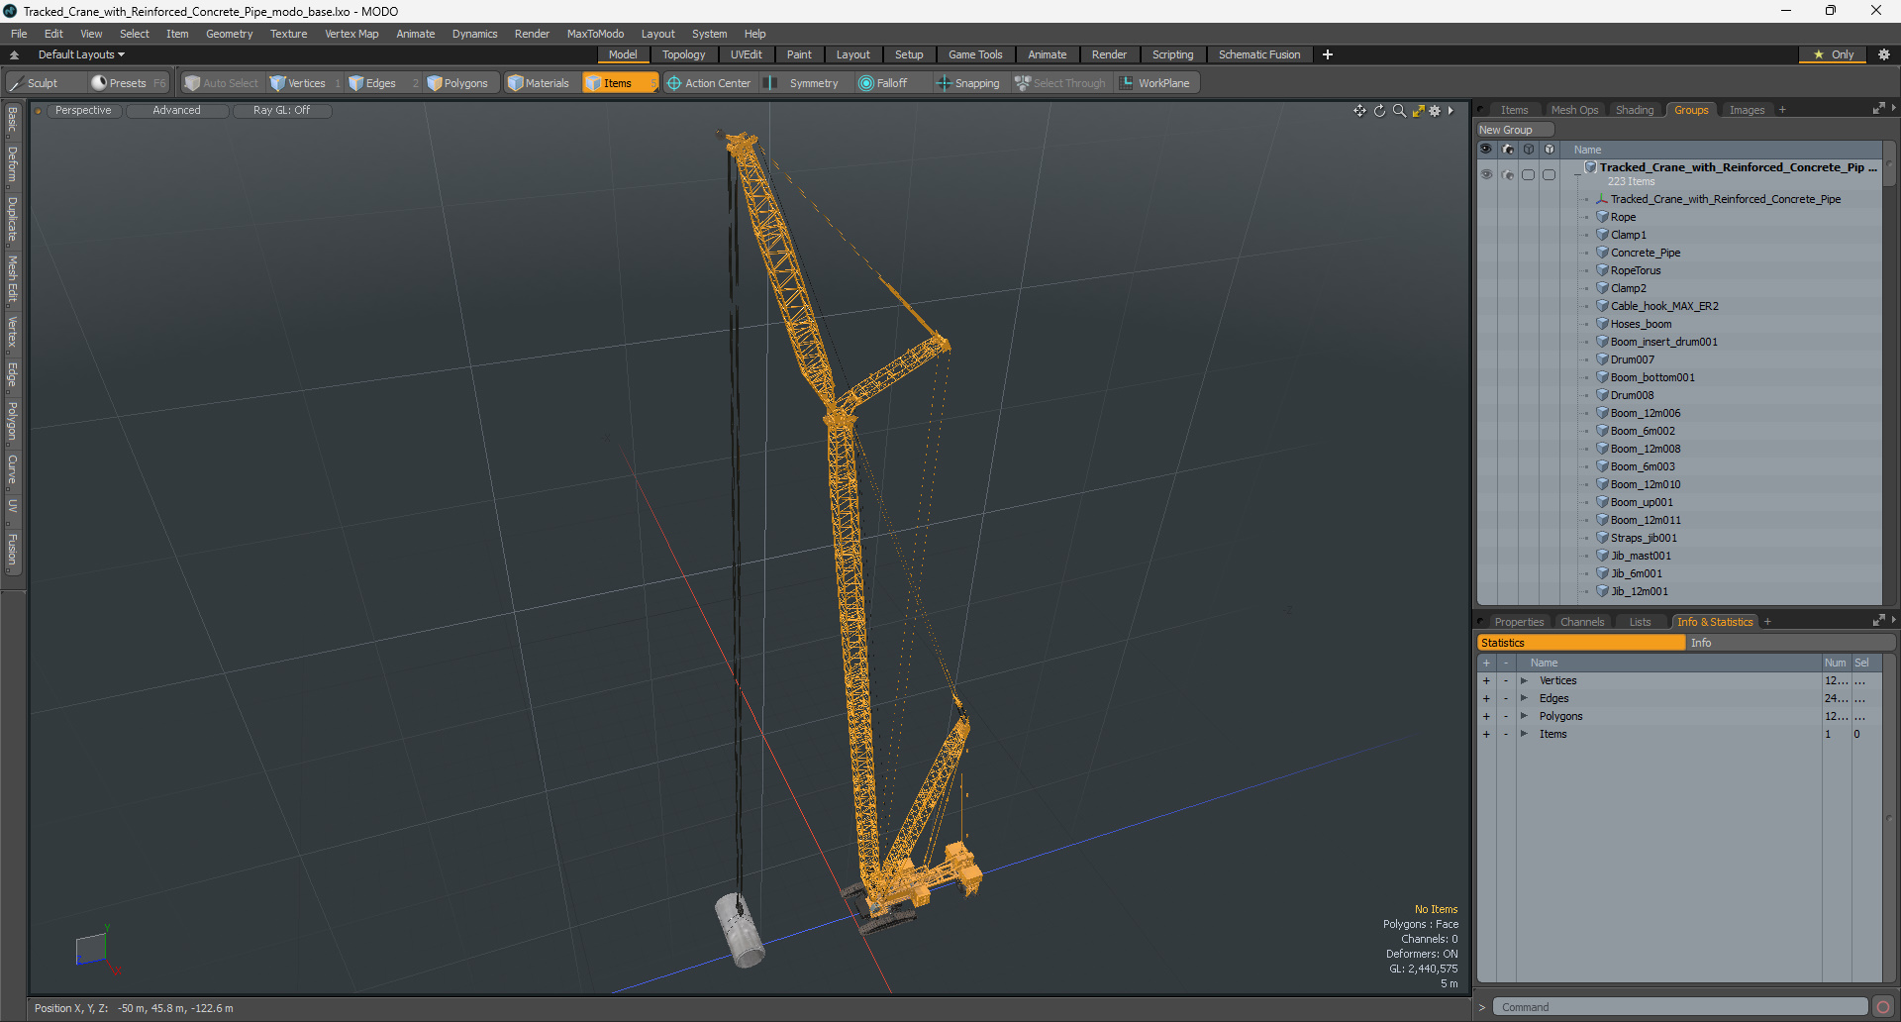Click the viewport pan icon
The image size is (1901, 1022).
[x=1359, y=111]
